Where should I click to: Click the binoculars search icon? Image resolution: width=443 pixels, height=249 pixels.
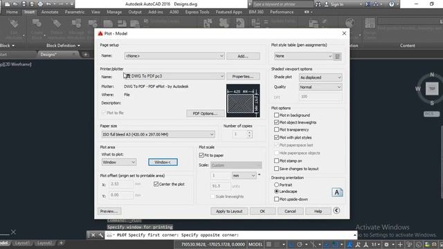[x=318, y=4]
